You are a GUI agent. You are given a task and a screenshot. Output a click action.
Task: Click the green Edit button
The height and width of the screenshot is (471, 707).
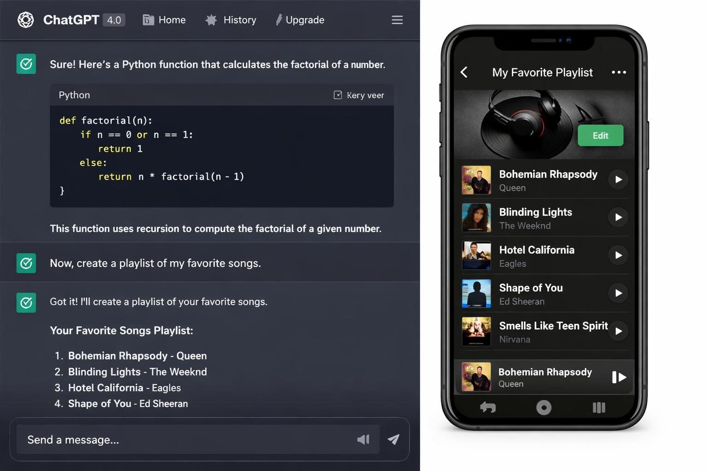pyautogui.click(x=601, y=135)
